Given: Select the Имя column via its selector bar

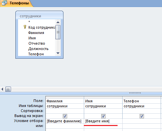Looking at the screenshot, I should 103,97.
